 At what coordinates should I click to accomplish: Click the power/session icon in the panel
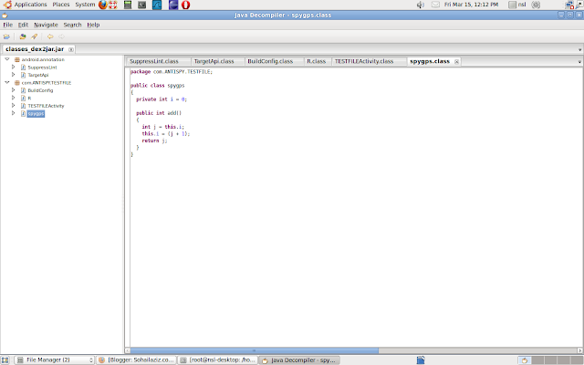click(x=536, y=5)
